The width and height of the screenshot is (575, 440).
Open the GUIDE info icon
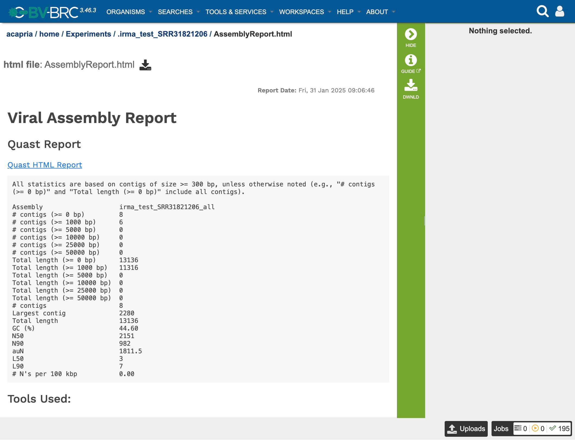point(411,60)
